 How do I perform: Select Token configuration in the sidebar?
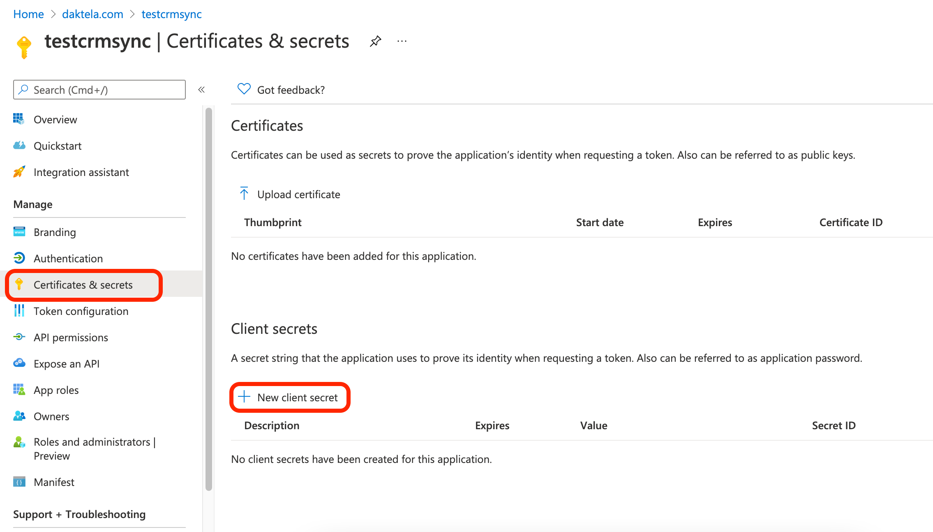click(81, 311)
